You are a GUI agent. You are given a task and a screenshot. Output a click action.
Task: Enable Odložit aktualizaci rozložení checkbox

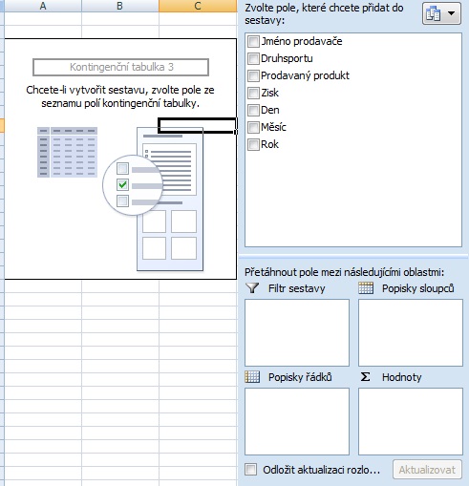coord(250,470)
